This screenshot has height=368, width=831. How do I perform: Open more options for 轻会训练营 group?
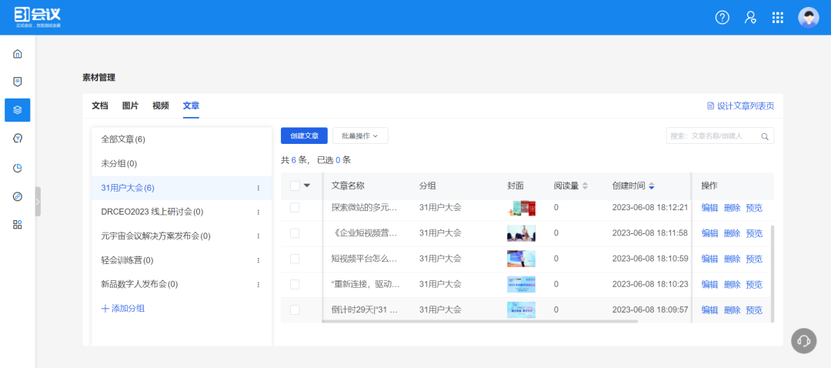coord(259,260)
